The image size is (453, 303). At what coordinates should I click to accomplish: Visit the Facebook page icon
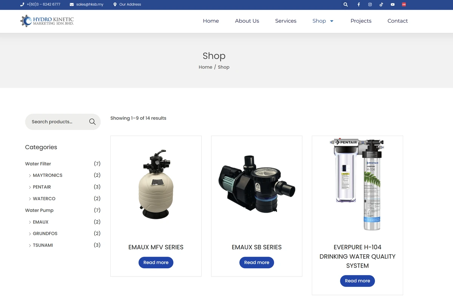tap(359, 5)
